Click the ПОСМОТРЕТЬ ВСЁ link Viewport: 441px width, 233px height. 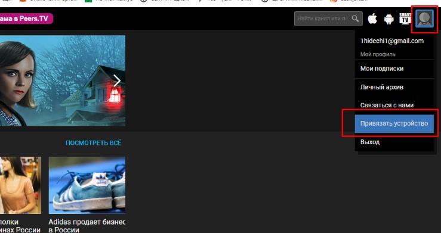click(93, 143)
